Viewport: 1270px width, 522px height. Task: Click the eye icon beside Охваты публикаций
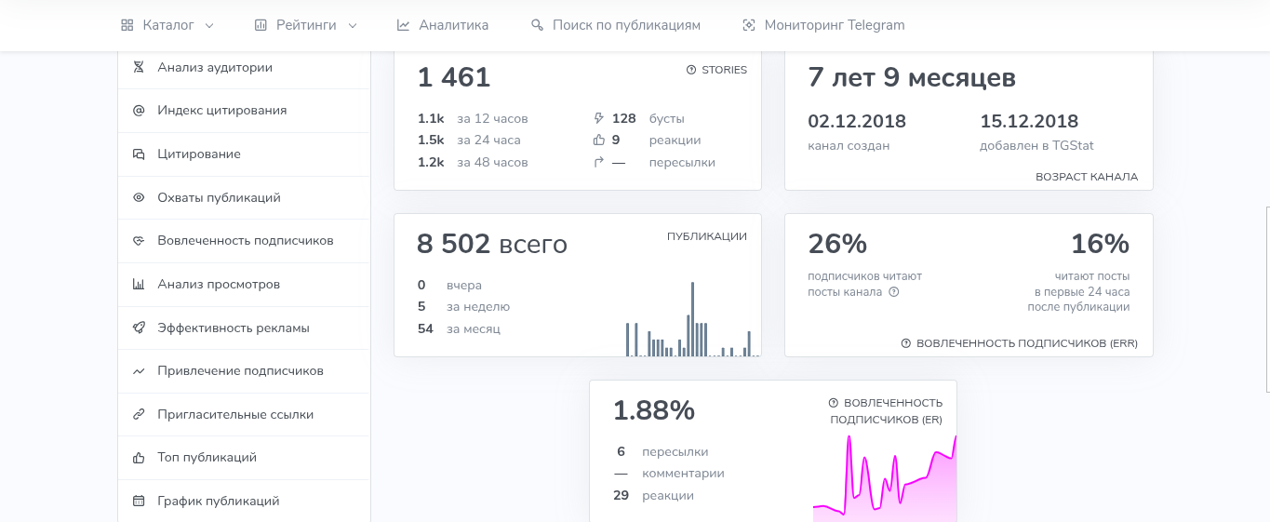(139, 197)
